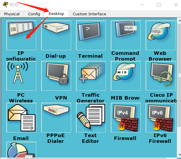Switch to the Config tab
The width and height of the screenshot is (181, 159).
(34, 14)
